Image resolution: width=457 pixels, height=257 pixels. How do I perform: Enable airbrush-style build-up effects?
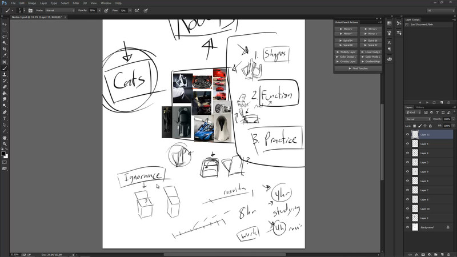[137, 10]
